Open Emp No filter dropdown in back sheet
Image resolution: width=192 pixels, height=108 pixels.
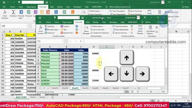click(x=13, y=35)
